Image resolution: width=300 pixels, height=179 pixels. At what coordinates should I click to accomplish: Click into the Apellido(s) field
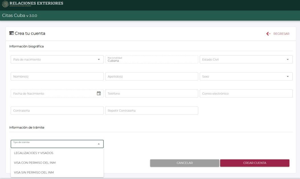pyautogui.click(x=151, y=76)
